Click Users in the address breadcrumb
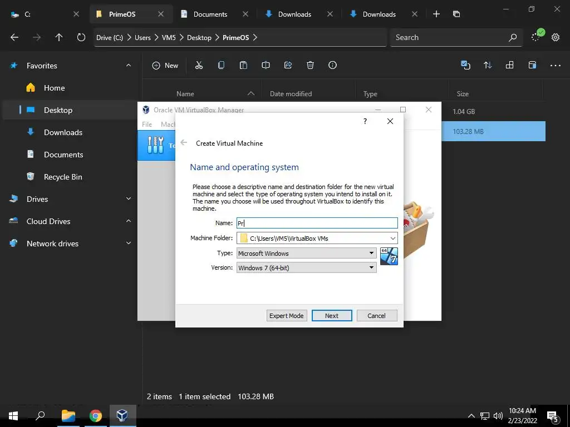 point(142,37)
